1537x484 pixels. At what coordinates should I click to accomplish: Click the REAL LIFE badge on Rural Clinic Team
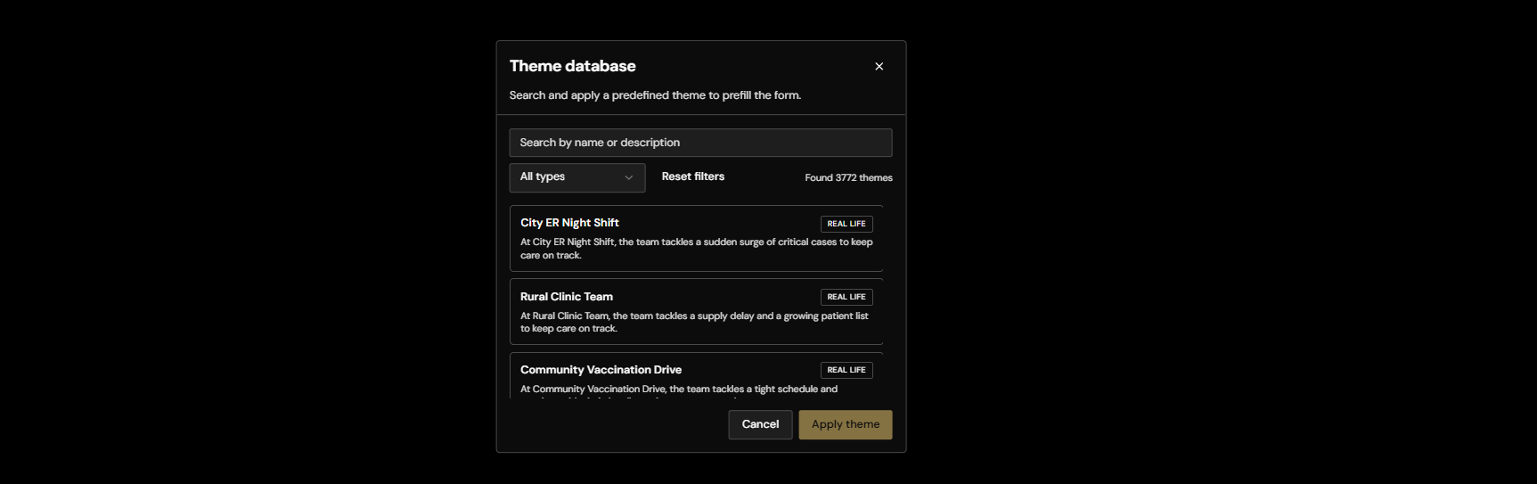click(x=846, y=297)
